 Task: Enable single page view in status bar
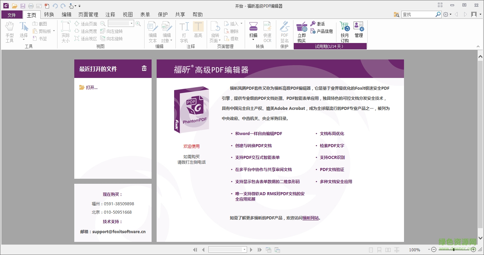[x=370, y=250]
